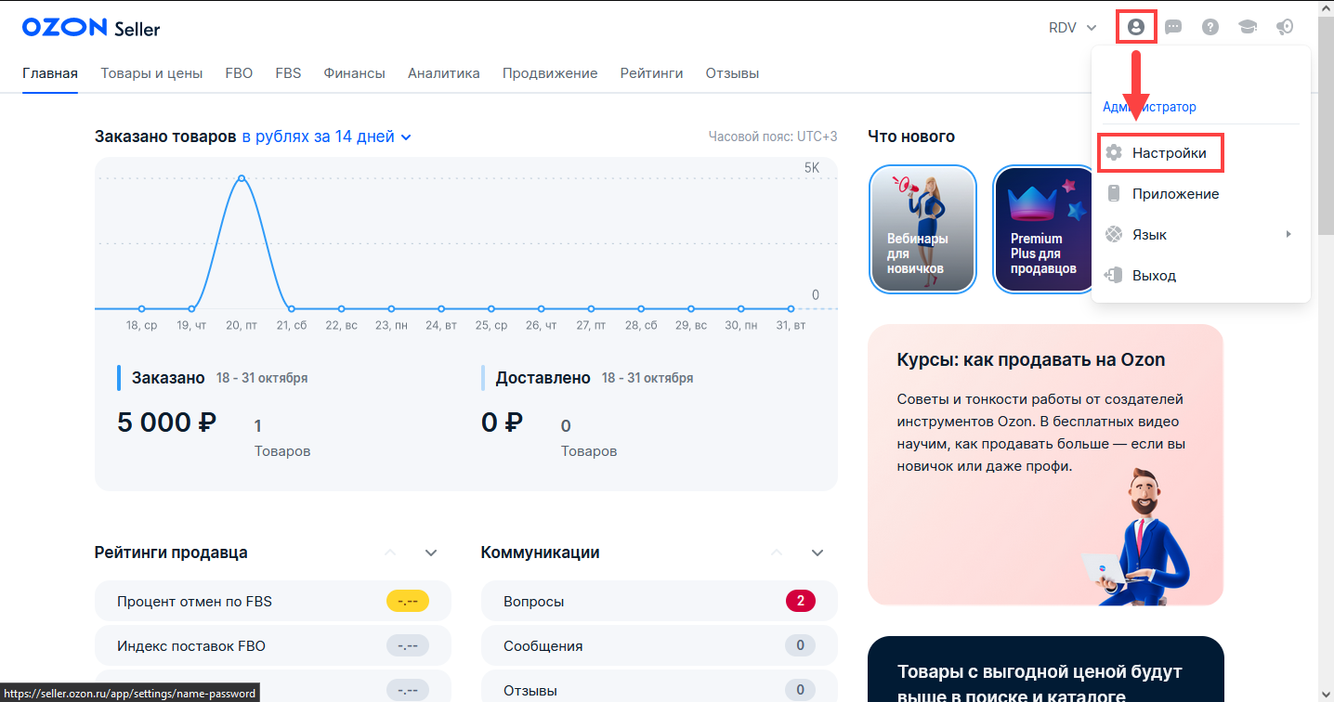Select Приложение in the profile menu

click(x=1201, y=194)
